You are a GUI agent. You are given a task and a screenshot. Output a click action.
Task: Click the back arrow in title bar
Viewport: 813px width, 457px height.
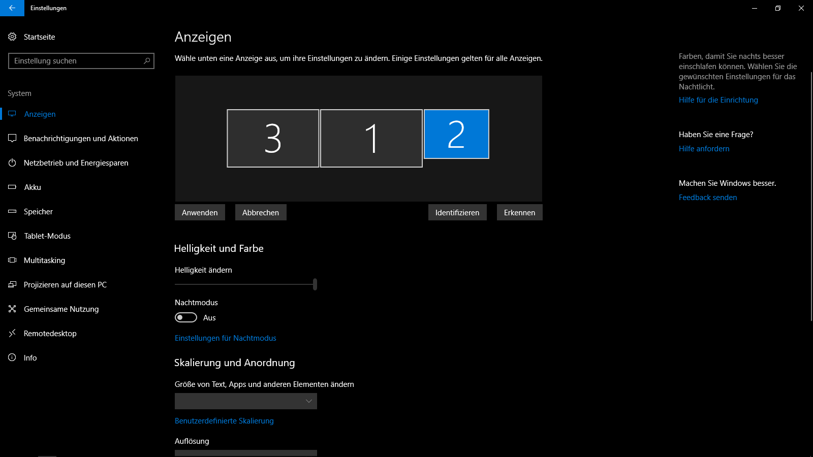(12, 8)
